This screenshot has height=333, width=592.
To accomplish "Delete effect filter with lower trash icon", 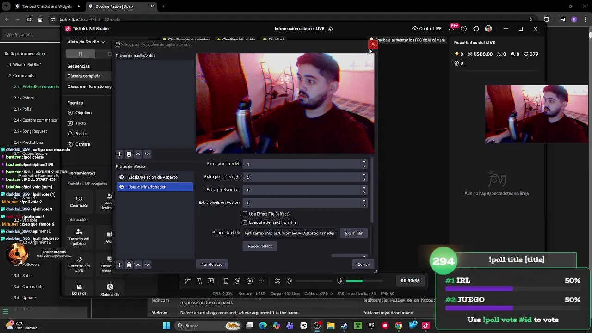I will (129, 265).
